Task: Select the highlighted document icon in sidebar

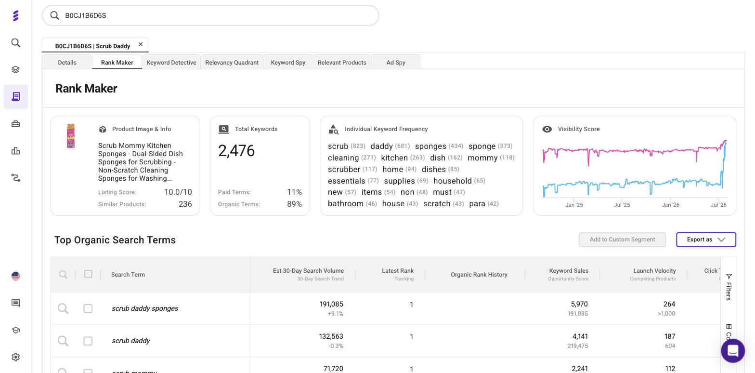Action: pyautogui.click(x=15, y=97)
